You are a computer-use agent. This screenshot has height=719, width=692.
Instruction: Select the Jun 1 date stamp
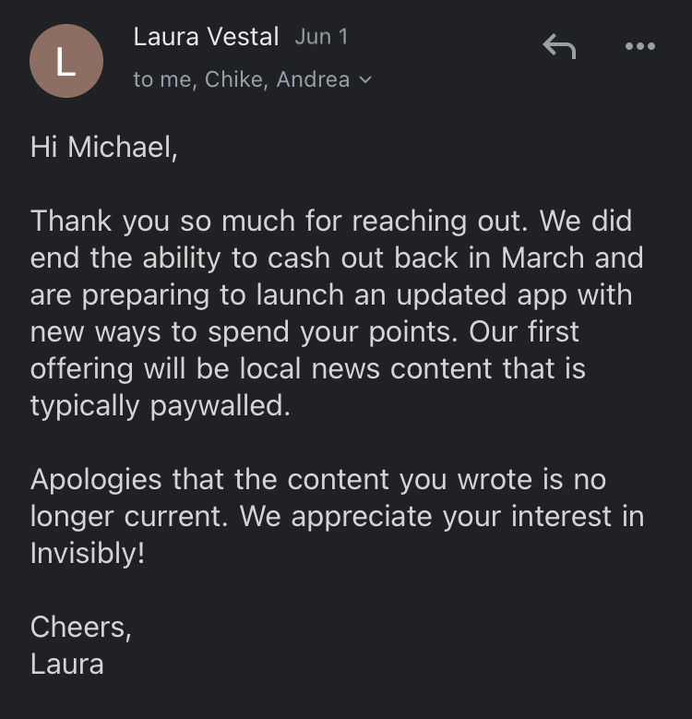pyautogui.click(x=322, y=37)
